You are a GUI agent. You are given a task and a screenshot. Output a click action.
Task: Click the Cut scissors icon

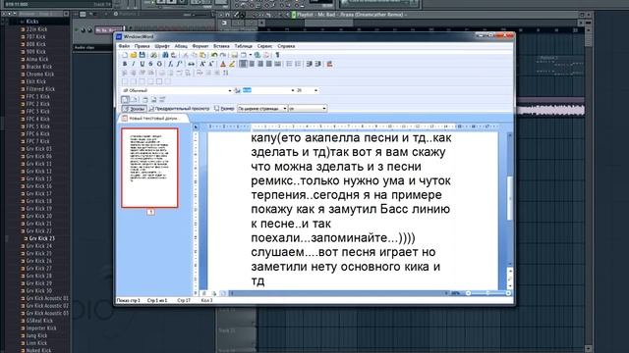pyautogui.click(x=186, y=55)
